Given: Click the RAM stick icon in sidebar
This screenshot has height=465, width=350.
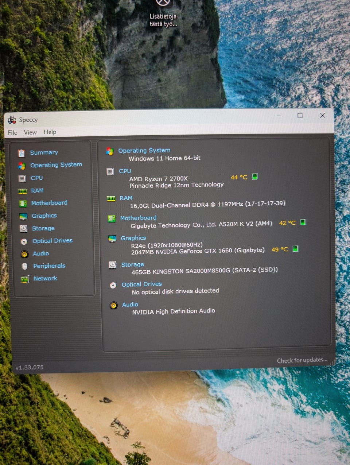Looking at the screenshot, I should (23, 191).
